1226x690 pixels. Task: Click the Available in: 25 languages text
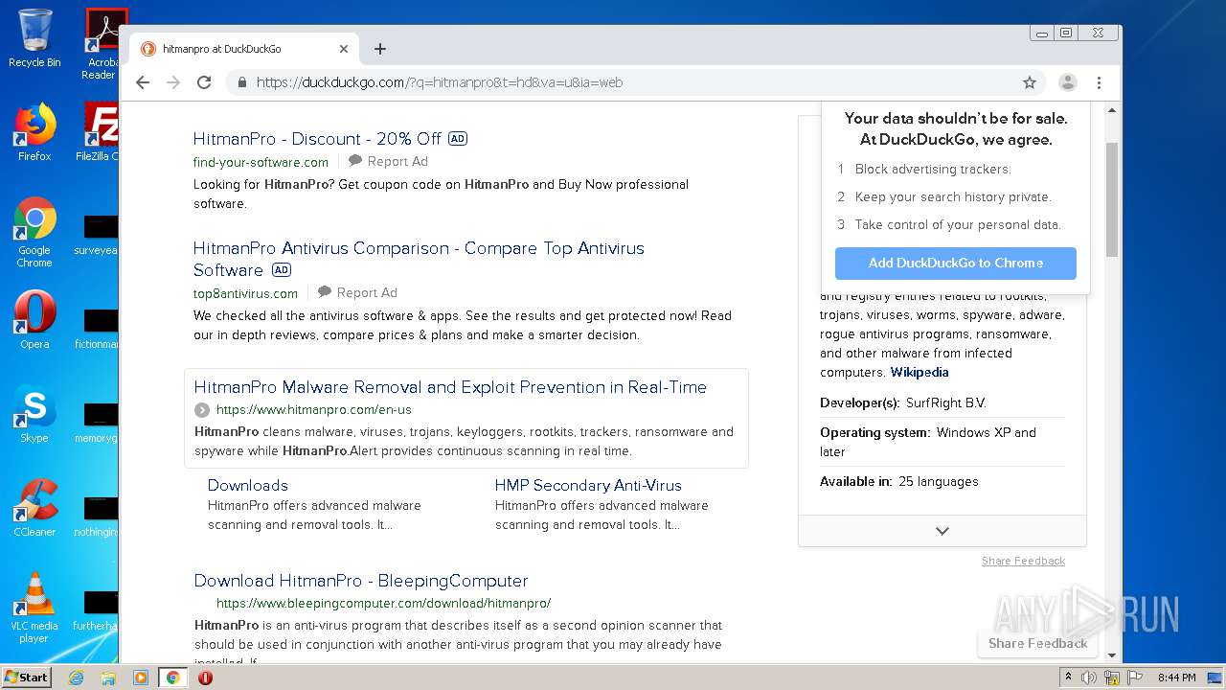899,482
